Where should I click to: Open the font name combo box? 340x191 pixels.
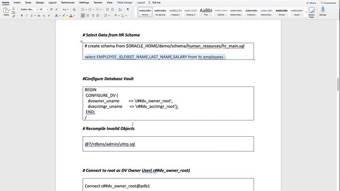point(29,10)
